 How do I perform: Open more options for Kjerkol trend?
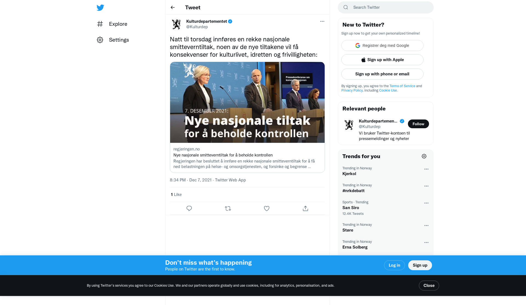(426, 169)
